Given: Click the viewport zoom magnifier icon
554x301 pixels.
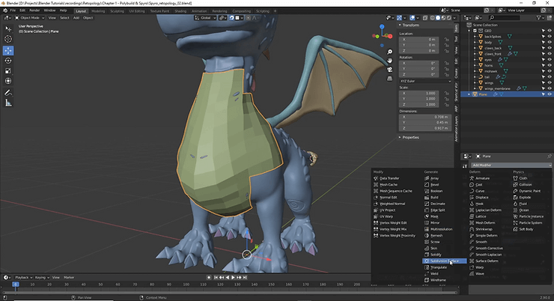Looking at the screenshot, I should 390,52.
